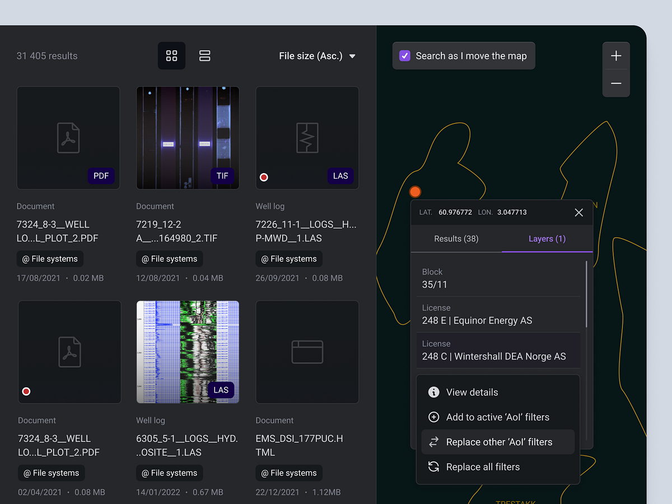The height and width of the screenshot is (504, 672).
Task: Click the red status dot on the LAS card
Action: point(264,177)
